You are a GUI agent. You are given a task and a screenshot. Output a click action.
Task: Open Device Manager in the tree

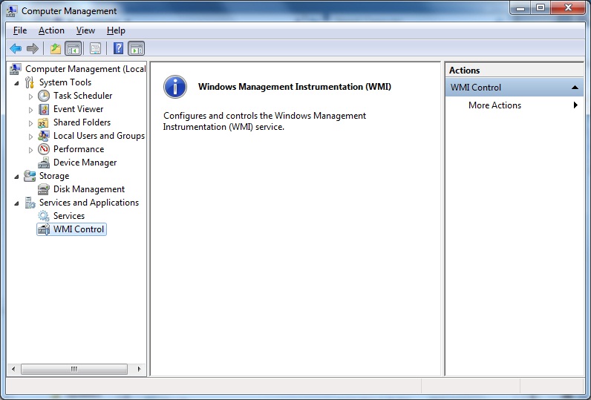tap(85, 163)
